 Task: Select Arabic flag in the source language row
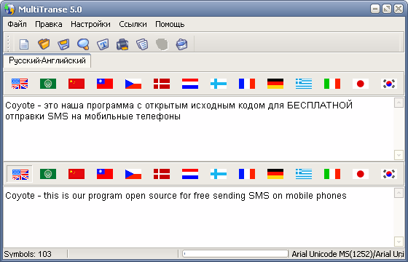(48, 84)
